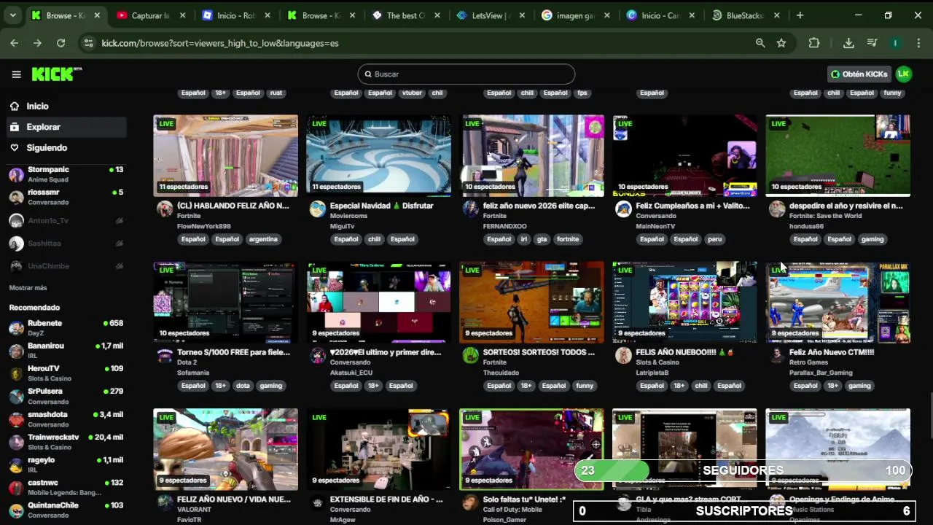Image resolution: width=933 pixels, height=525 pixels.
Task: Select the gta tag under FERNANDXOO
Action: point(542,239)
